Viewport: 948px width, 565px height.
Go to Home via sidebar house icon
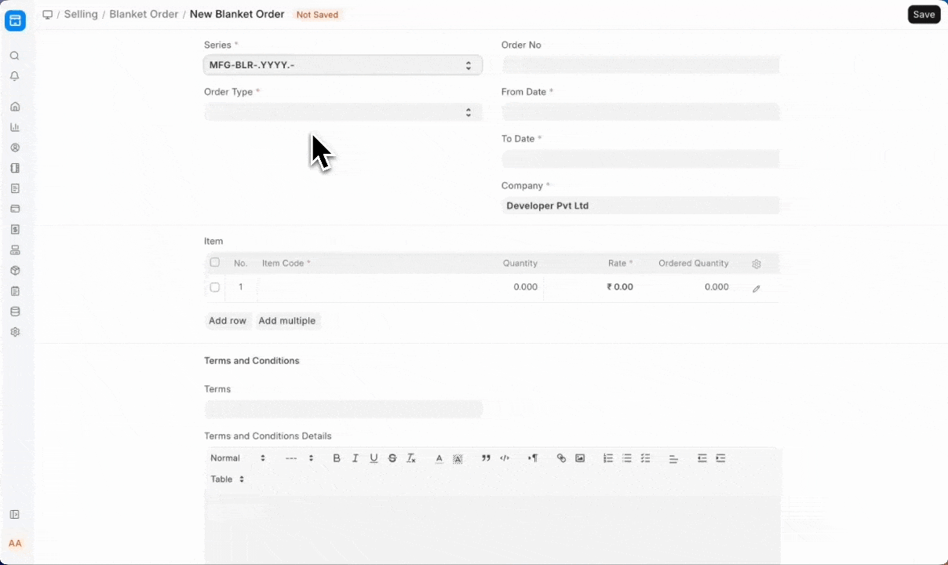click(x=15, y=107)
